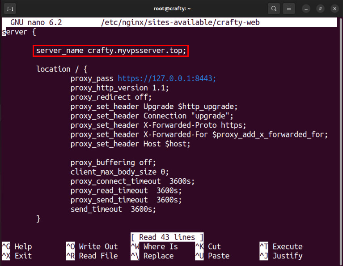The image size is (343, 266).
Task: Click the file path /etc/nginx/sites-available/crafty-web
Action: coord(180,22)
